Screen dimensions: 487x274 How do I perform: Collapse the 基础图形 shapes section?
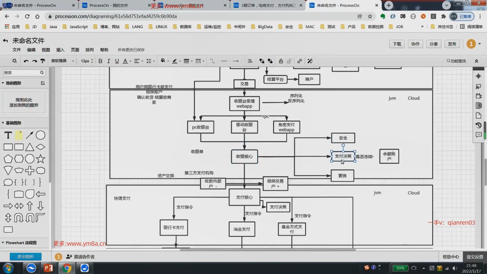[x=13, y=123]
